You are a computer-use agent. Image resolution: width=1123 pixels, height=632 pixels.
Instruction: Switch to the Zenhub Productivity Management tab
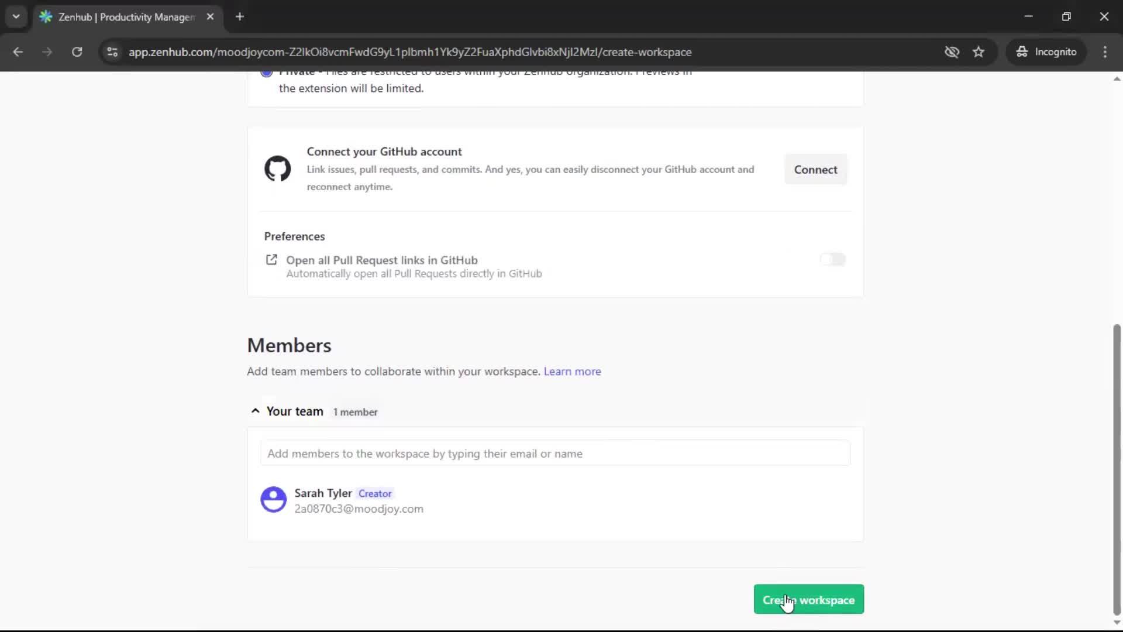coord(117,17)
